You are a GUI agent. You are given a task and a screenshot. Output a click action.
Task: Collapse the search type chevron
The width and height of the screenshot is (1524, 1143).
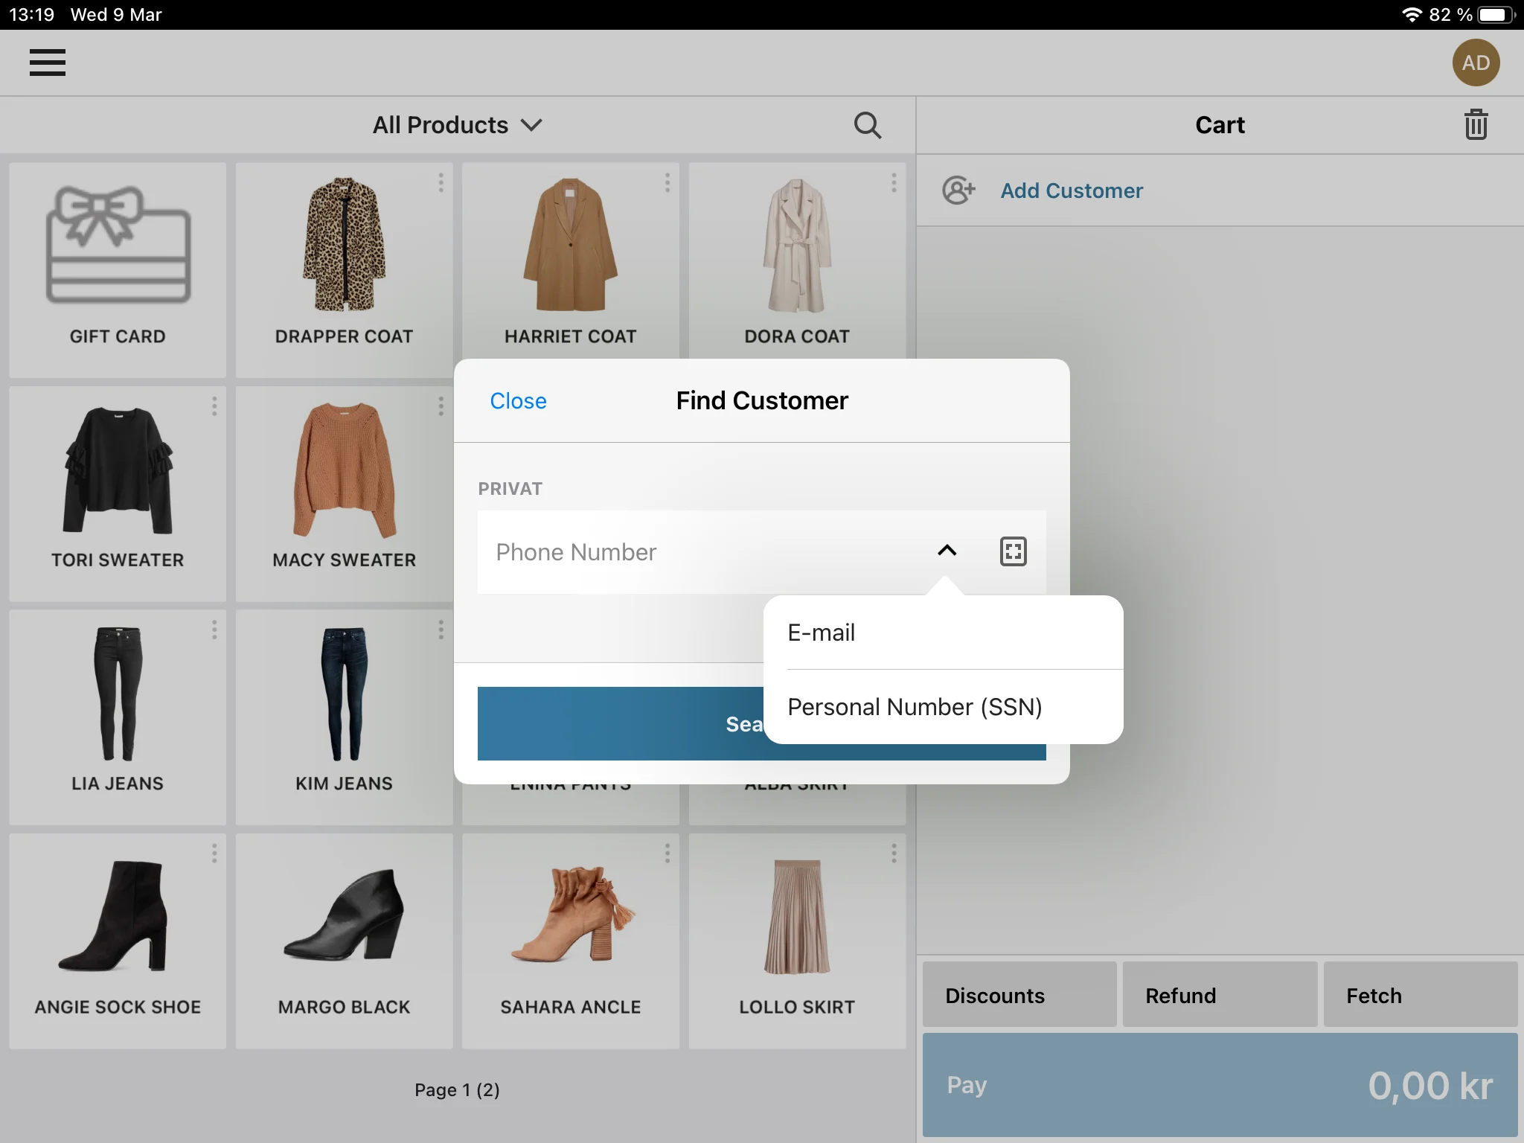click(947, 551)
